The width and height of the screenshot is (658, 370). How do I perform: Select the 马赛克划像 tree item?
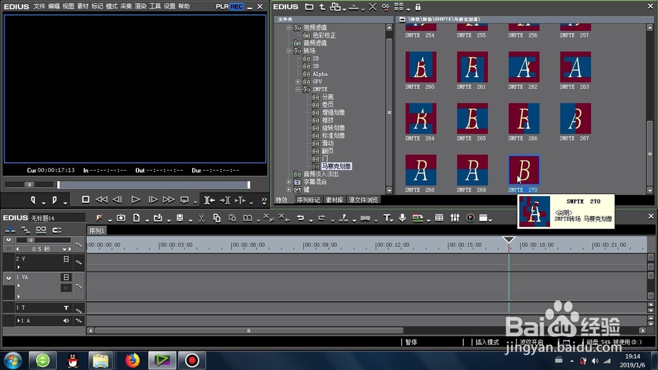point(336,167)
